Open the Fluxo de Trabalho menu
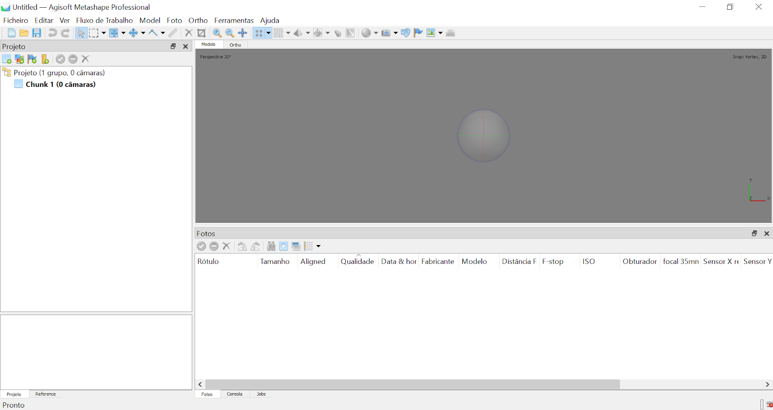 [x=104, y=20]
